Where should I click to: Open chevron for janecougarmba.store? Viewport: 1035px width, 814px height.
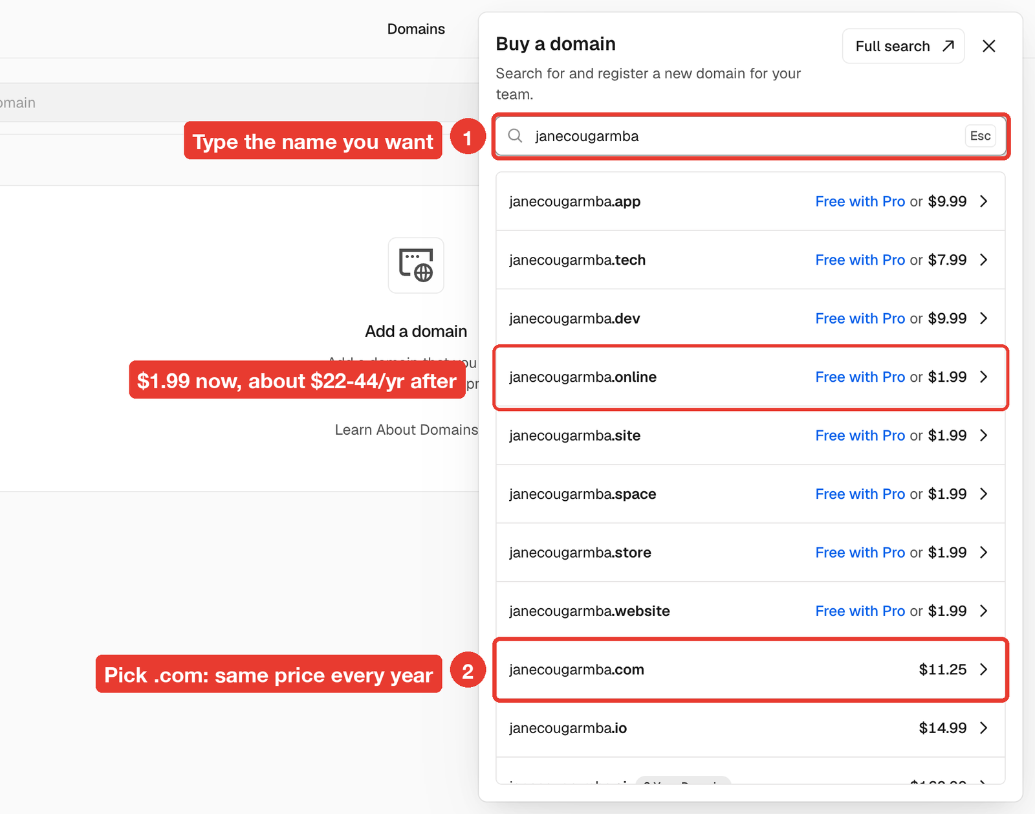pos(984,553)
